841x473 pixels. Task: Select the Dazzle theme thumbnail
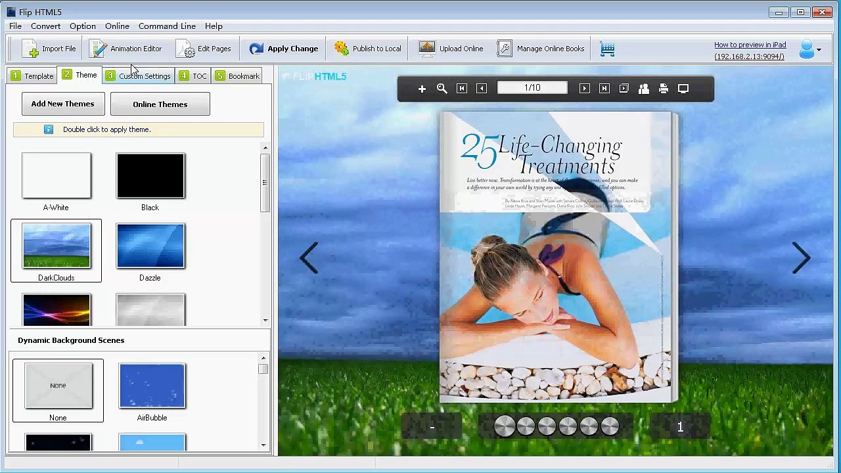[x=150, y=246]
